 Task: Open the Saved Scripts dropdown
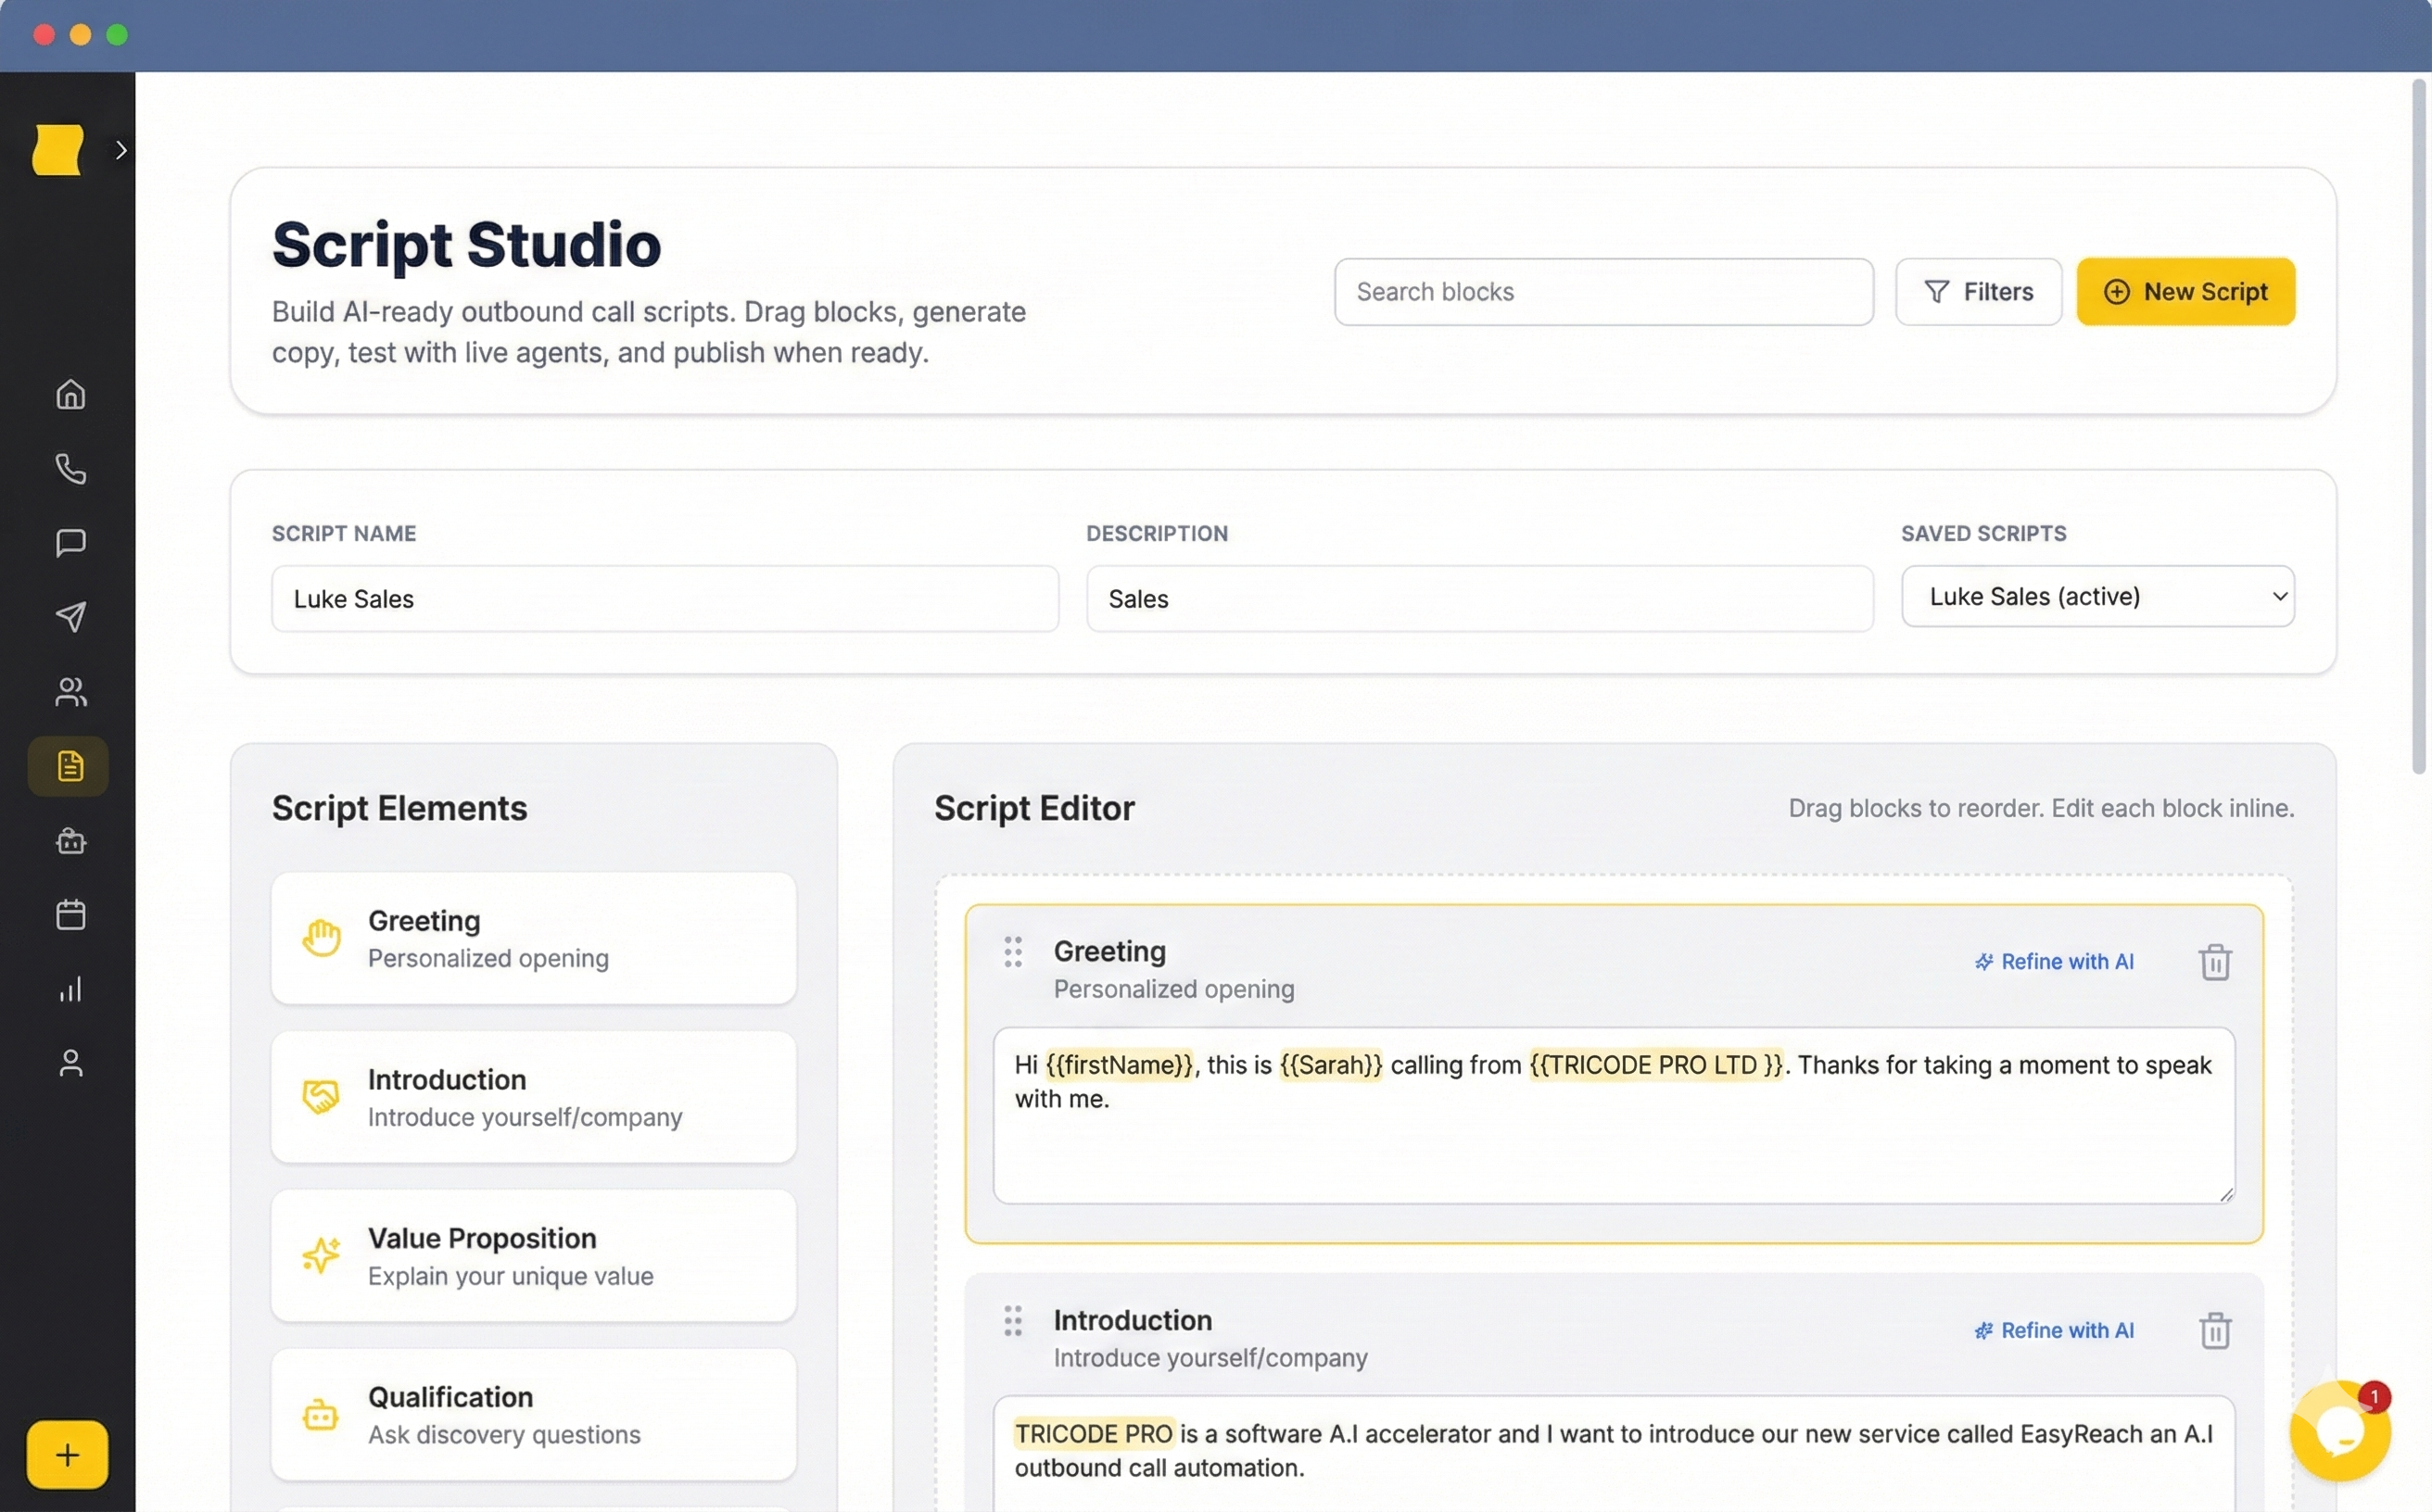[2096, 596]
